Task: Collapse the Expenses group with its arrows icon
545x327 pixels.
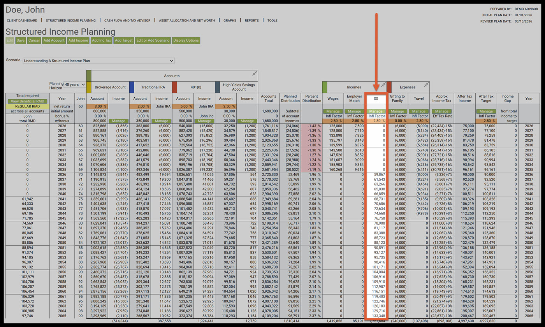Action: [x=427, y=84]
